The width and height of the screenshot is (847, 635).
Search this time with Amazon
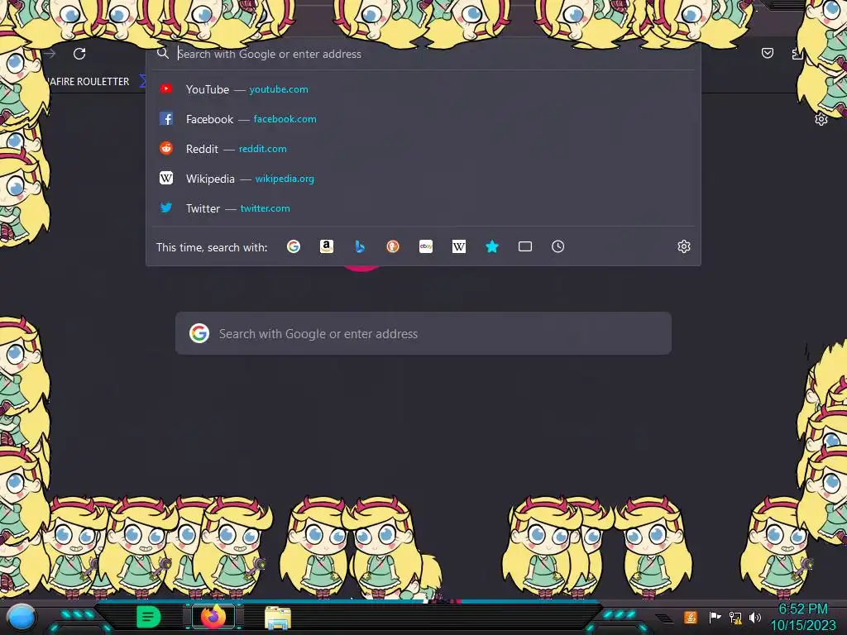point(326,246)
